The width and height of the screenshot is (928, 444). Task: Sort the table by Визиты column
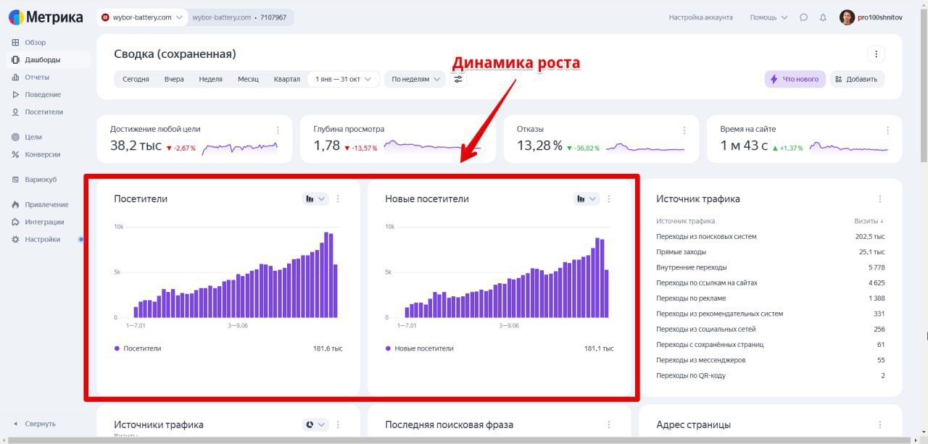[869, 221]
